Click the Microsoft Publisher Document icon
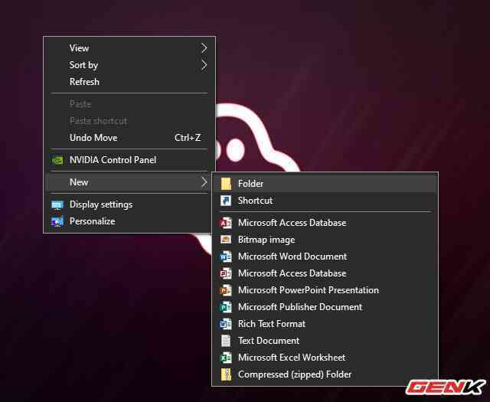This screenshot has height=402, width=490. 226,307
